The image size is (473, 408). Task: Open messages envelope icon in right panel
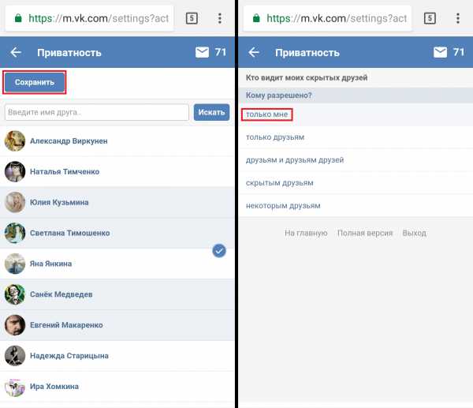point(440,53)
